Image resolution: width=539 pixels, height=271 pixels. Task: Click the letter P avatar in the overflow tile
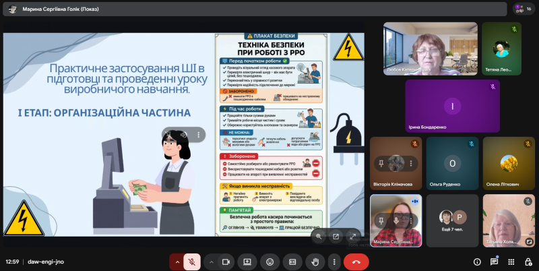click(459, 217)
